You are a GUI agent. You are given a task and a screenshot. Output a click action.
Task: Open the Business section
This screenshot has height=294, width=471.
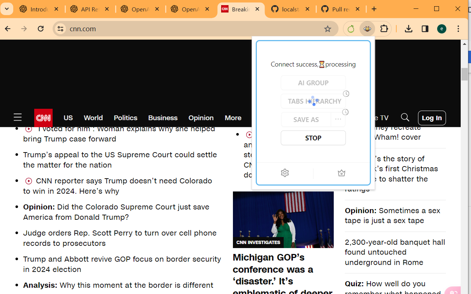[x=163, y=118]
